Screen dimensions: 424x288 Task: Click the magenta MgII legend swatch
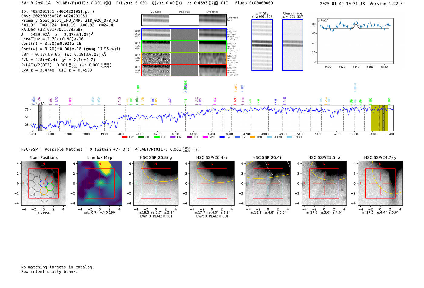pyautogui.click(x=205, y=137)
